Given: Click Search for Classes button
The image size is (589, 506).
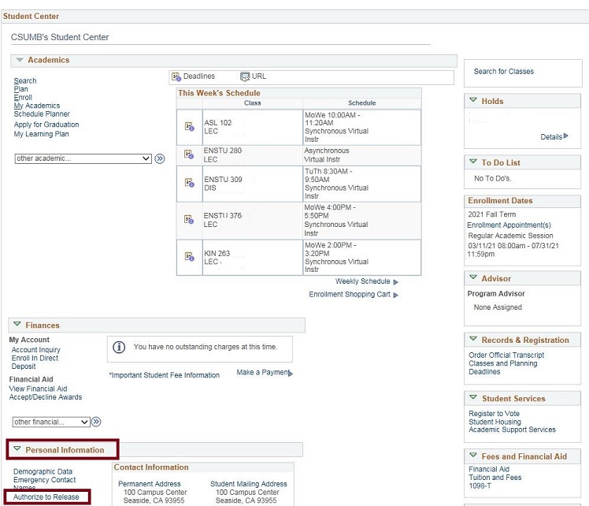Looking at the screenshot, I should 503,72.
